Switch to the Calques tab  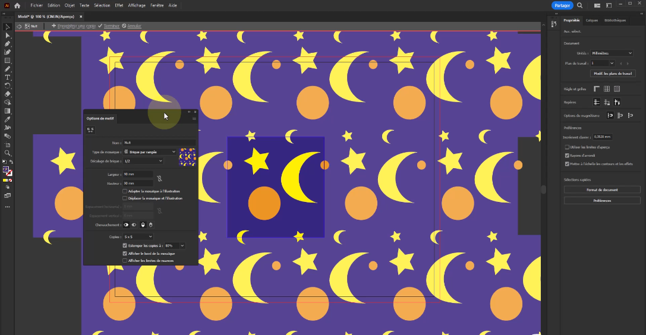click(x=591, y=20)
